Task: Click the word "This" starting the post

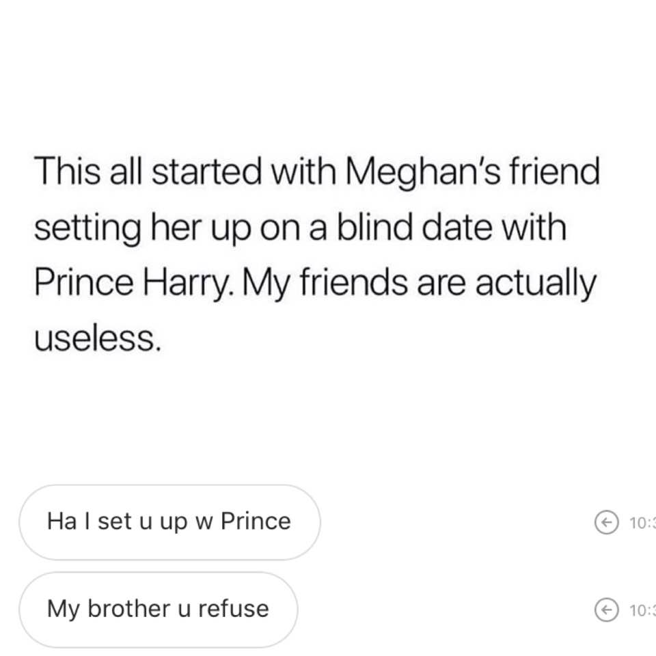Action: 68,171
